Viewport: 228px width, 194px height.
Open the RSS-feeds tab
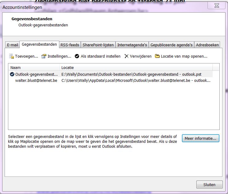[x=70, y=45]
